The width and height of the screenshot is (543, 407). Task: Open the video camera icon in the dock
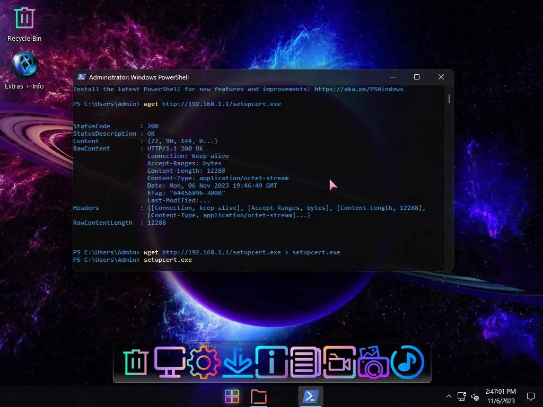point(339,362)
